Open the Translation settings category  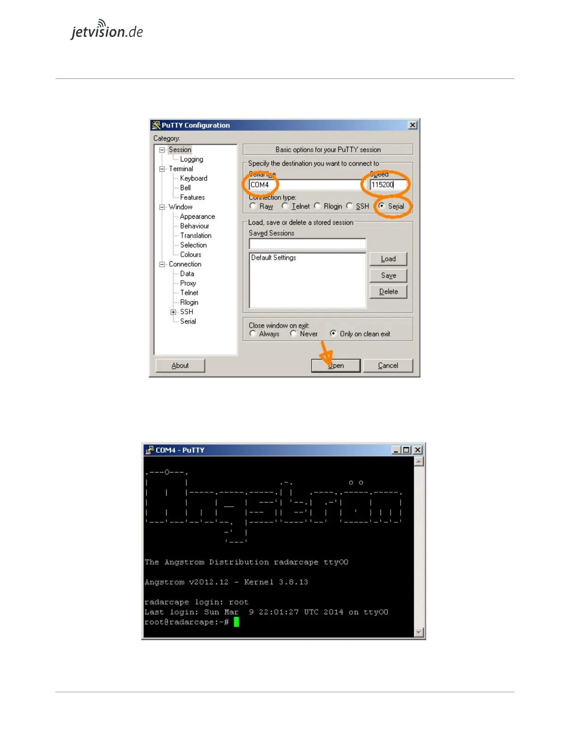(196, 236)
